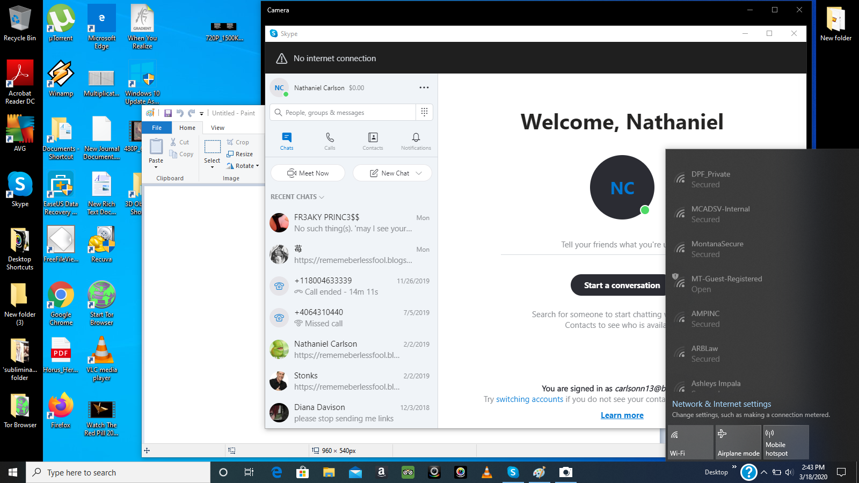Select the AMPINC network
Viewport: 859px width, 483px height.
tap(762, 319)
